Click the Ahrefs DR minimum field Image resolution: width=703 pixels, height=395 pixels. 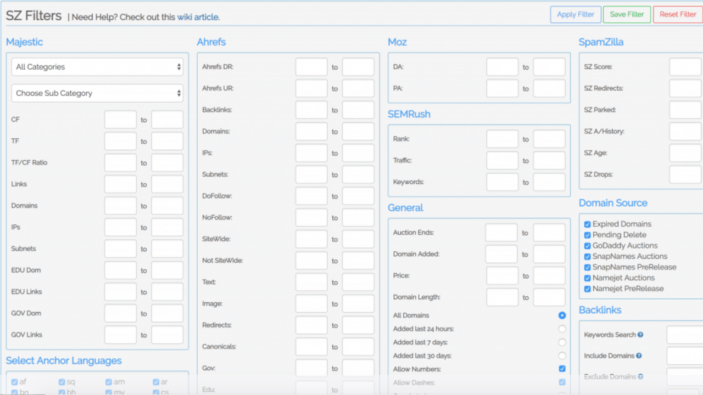[311, 67]
